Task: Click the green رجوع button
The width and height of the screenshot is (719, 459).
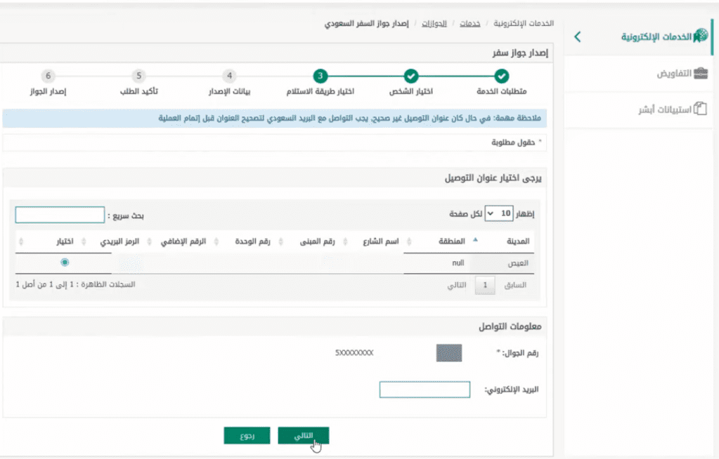Action: 247,436
